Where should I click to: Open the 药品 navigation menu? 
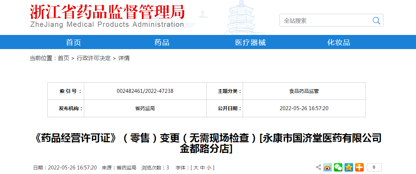162,42
